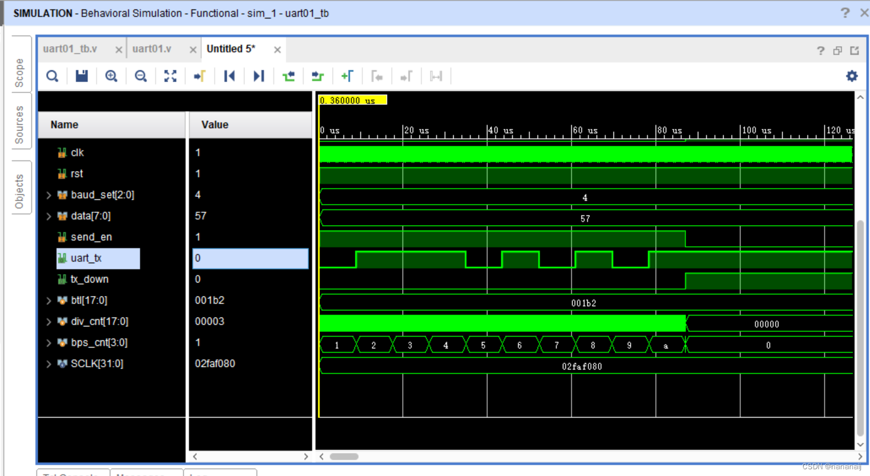Close the Untitled 5 waveform tab
Viewport: 870px width, 476px height.
tap(277, 50)
